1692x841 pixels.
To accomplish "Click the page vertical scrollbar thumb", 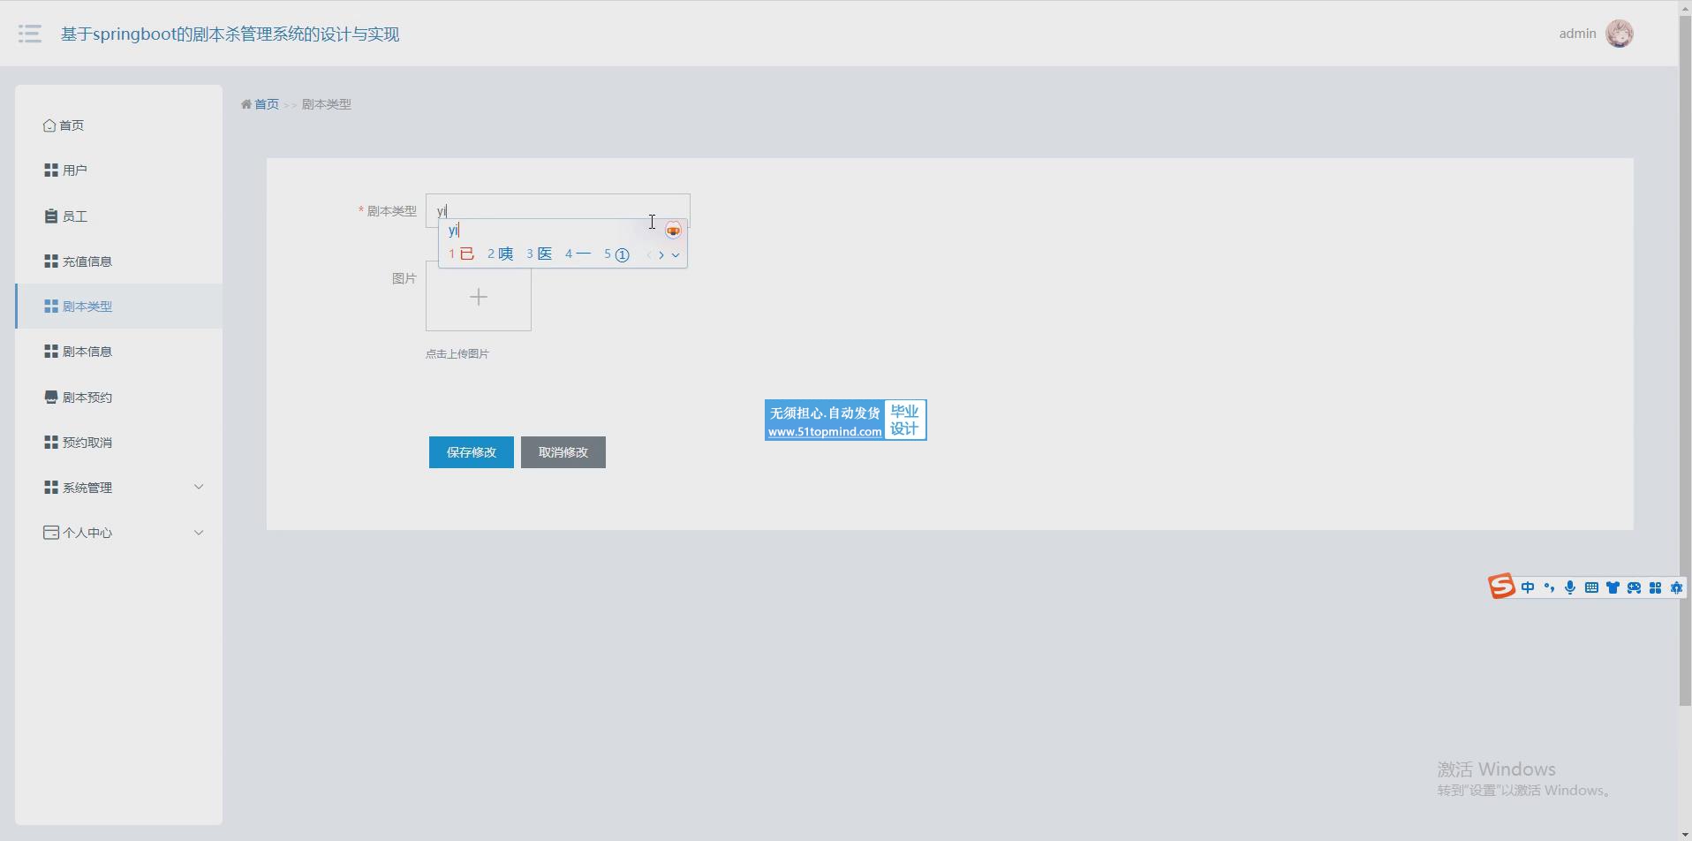I will pyautogui.click(x=1685, y=360).
